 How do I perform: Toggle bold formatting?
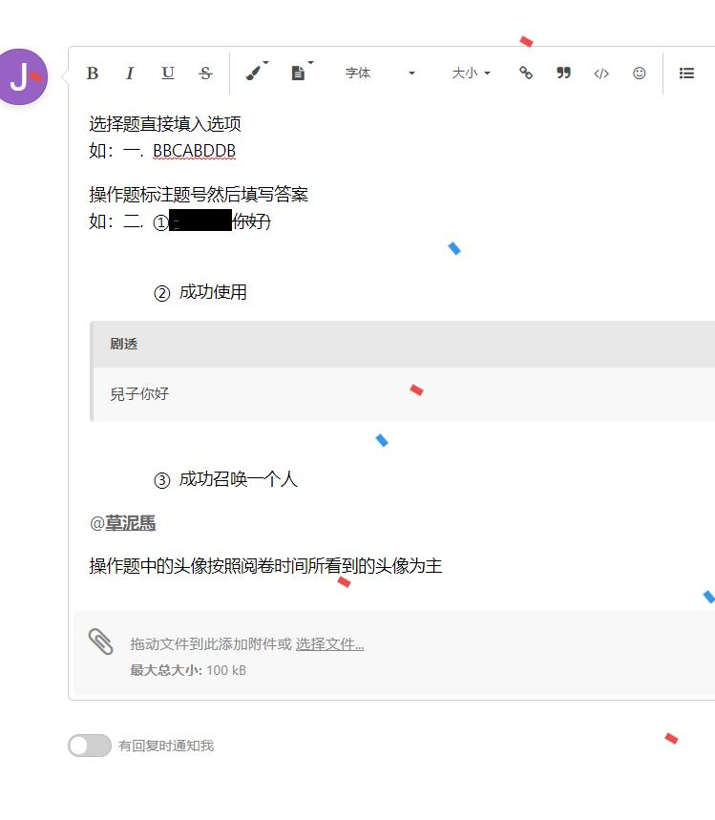93,74
